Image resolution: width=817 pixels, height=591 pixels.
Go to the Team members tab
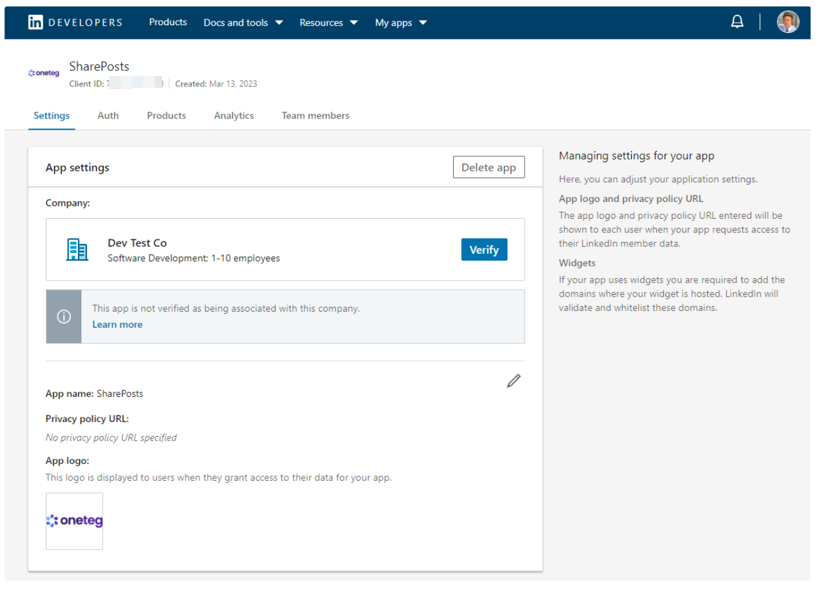tap(315, 115)
